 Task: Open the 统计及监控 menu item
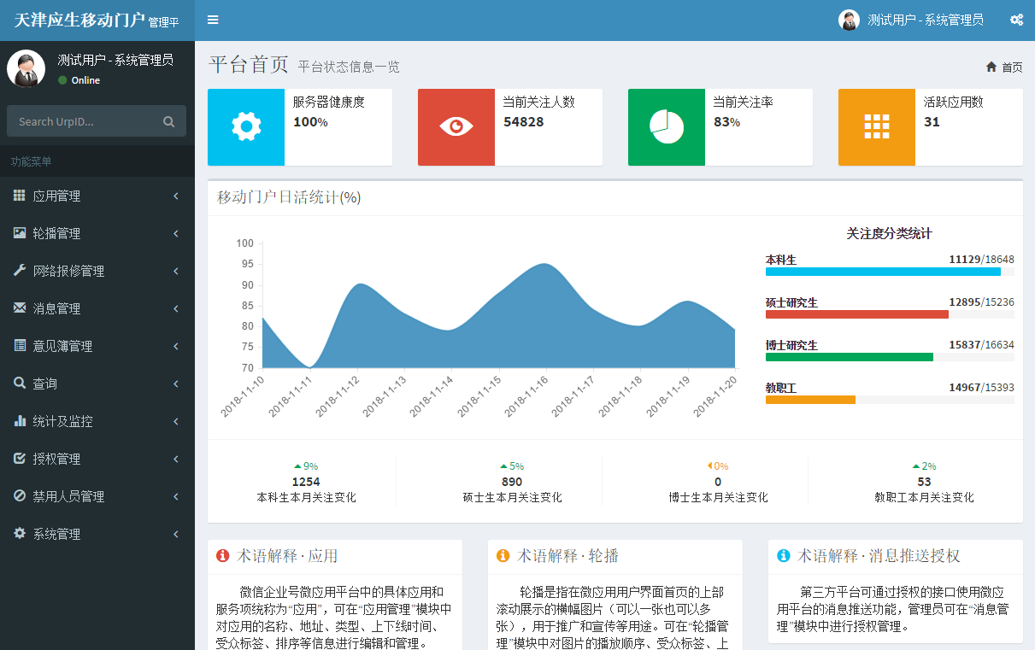pyautogui.click(x=62, y=421)
